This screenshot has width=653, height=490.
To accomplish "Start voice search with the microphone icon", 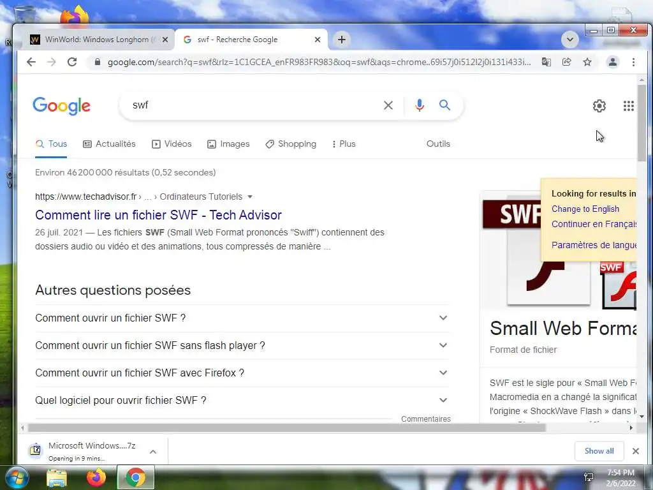I will pos(420,105).
